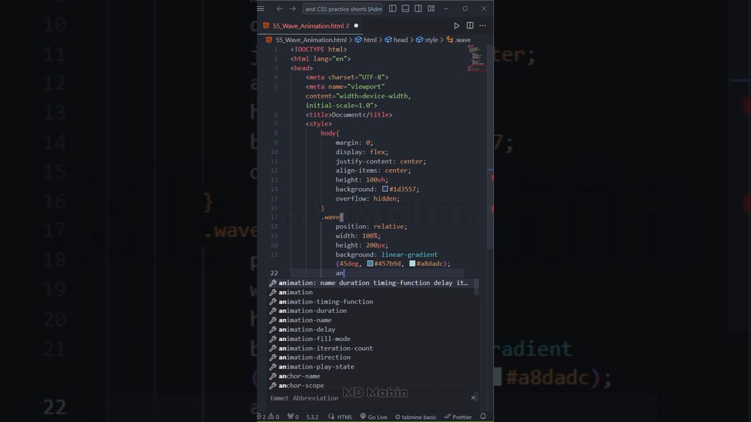
Task: Click the wrench icon beside anchor-name
Action: coord(273,376)
